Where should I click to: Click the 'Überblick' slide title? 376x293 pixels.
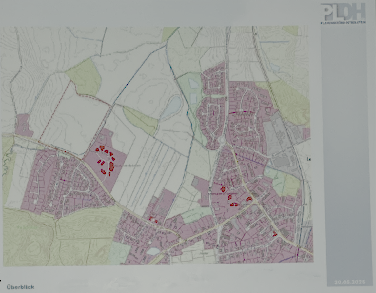(20, 287)
